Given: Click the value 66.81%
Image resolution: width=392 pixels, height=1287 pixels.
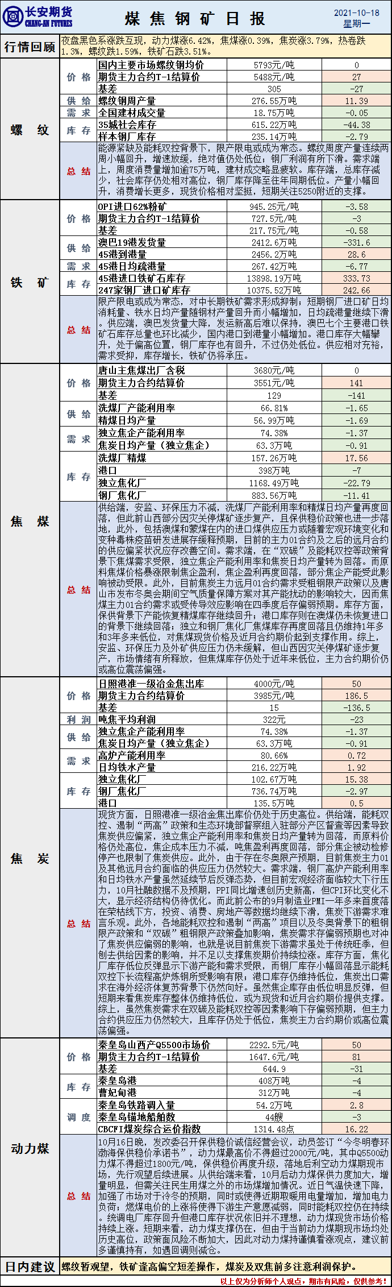Looking at the screenshot, I should point(274,408).
